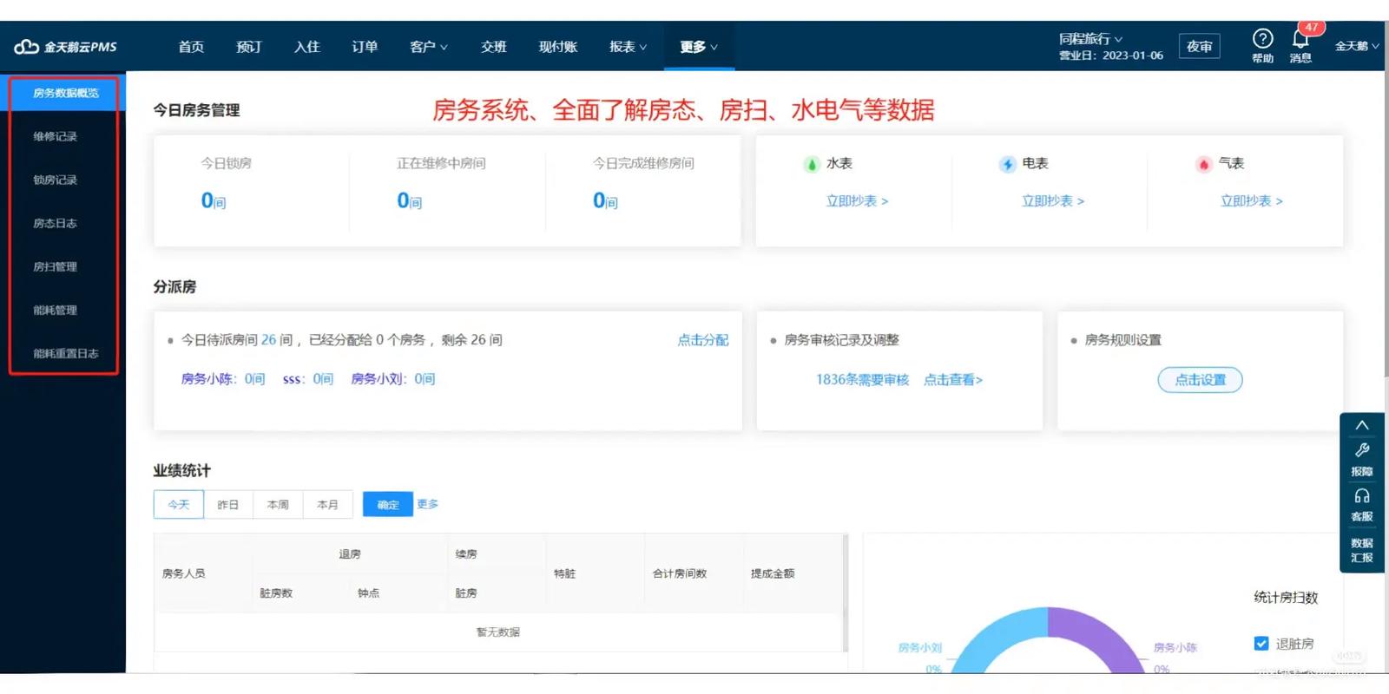Open the 帮助 help question-mark icon

coord(1262,38)
